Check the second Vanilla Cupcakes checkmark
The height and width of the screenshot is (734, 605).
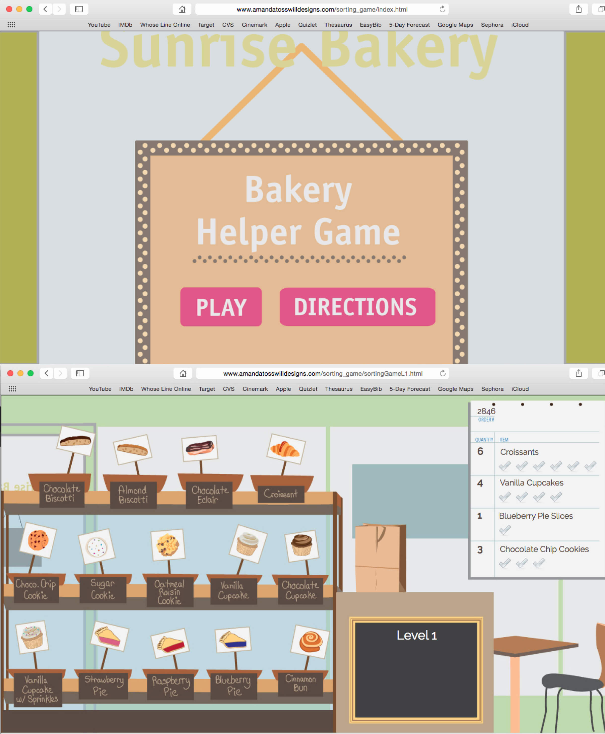point(522,496)
